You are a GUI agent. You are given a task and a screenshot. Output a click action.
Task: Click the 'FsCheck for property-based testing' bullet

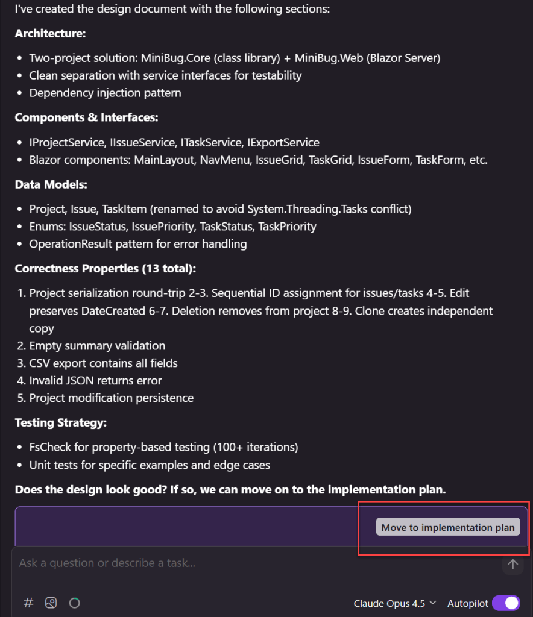(163, 447)
